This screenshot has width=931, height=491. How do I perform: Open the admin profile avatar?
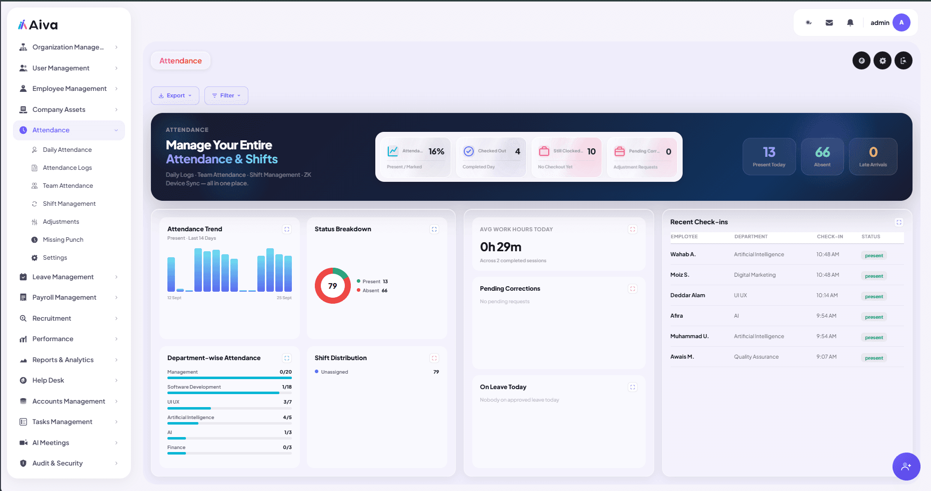click(x=902, y=22)
